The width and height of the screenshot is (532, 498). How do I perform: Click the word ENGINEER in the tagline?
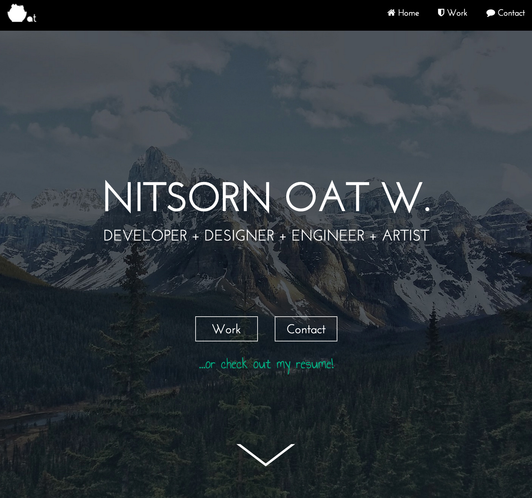click(328, 235)
